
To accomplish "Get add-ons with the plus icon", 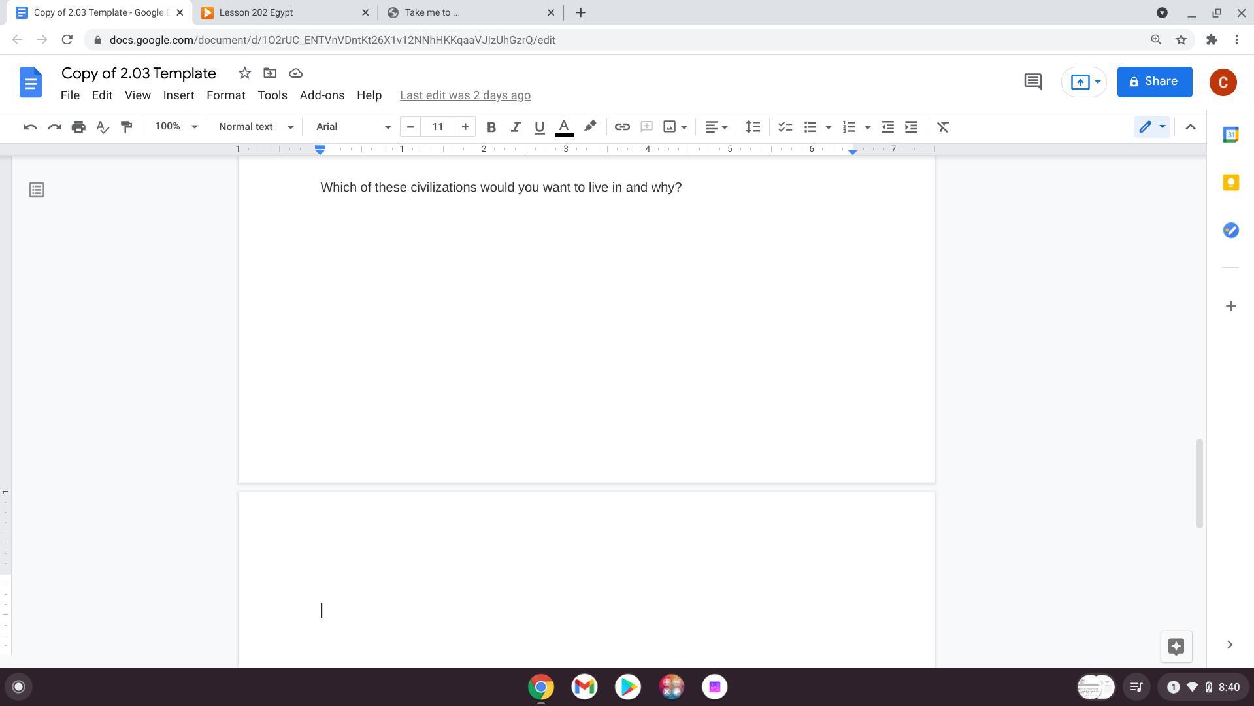I will tap(1230, 306).
